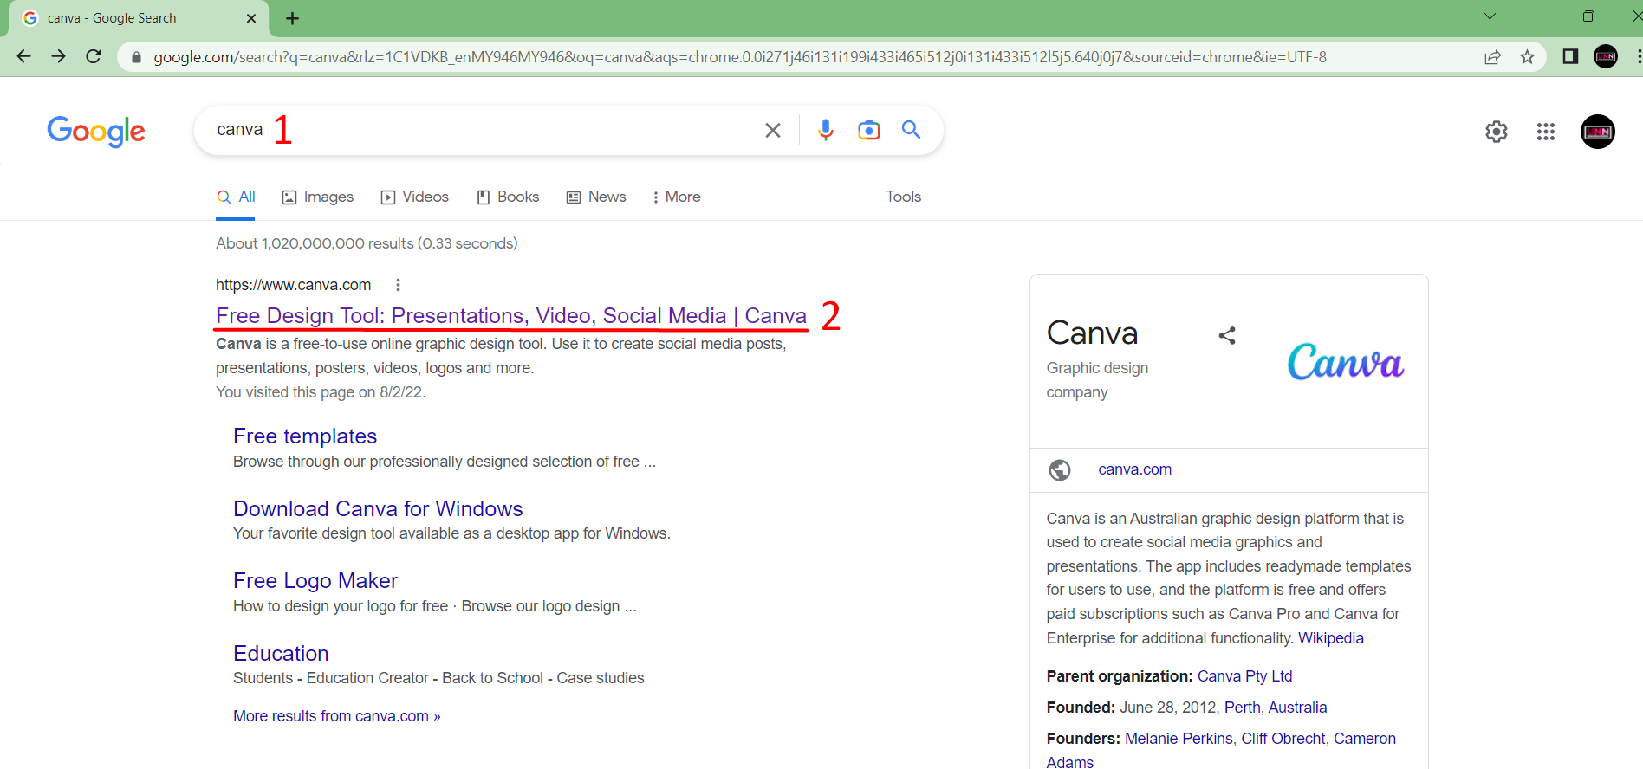Switch to the Books tab

point(508,197)
